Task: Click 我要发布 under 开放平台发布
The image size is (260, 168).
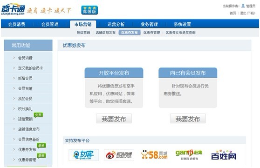Action: [114, 119]
